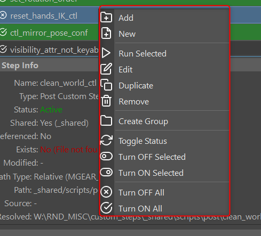
Task: Click the Remove trash can icon
Action: (106, 101)
